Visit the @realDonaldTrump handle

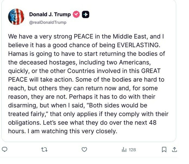click(47, 22)
